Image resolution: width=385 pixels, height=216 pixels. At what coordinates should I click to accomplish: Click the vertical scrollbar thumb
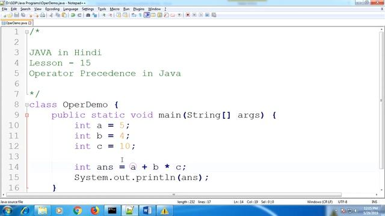[381, 100]
